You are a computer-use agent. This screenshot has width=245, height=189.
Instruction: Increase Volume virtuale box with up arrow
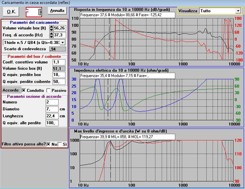51,27
